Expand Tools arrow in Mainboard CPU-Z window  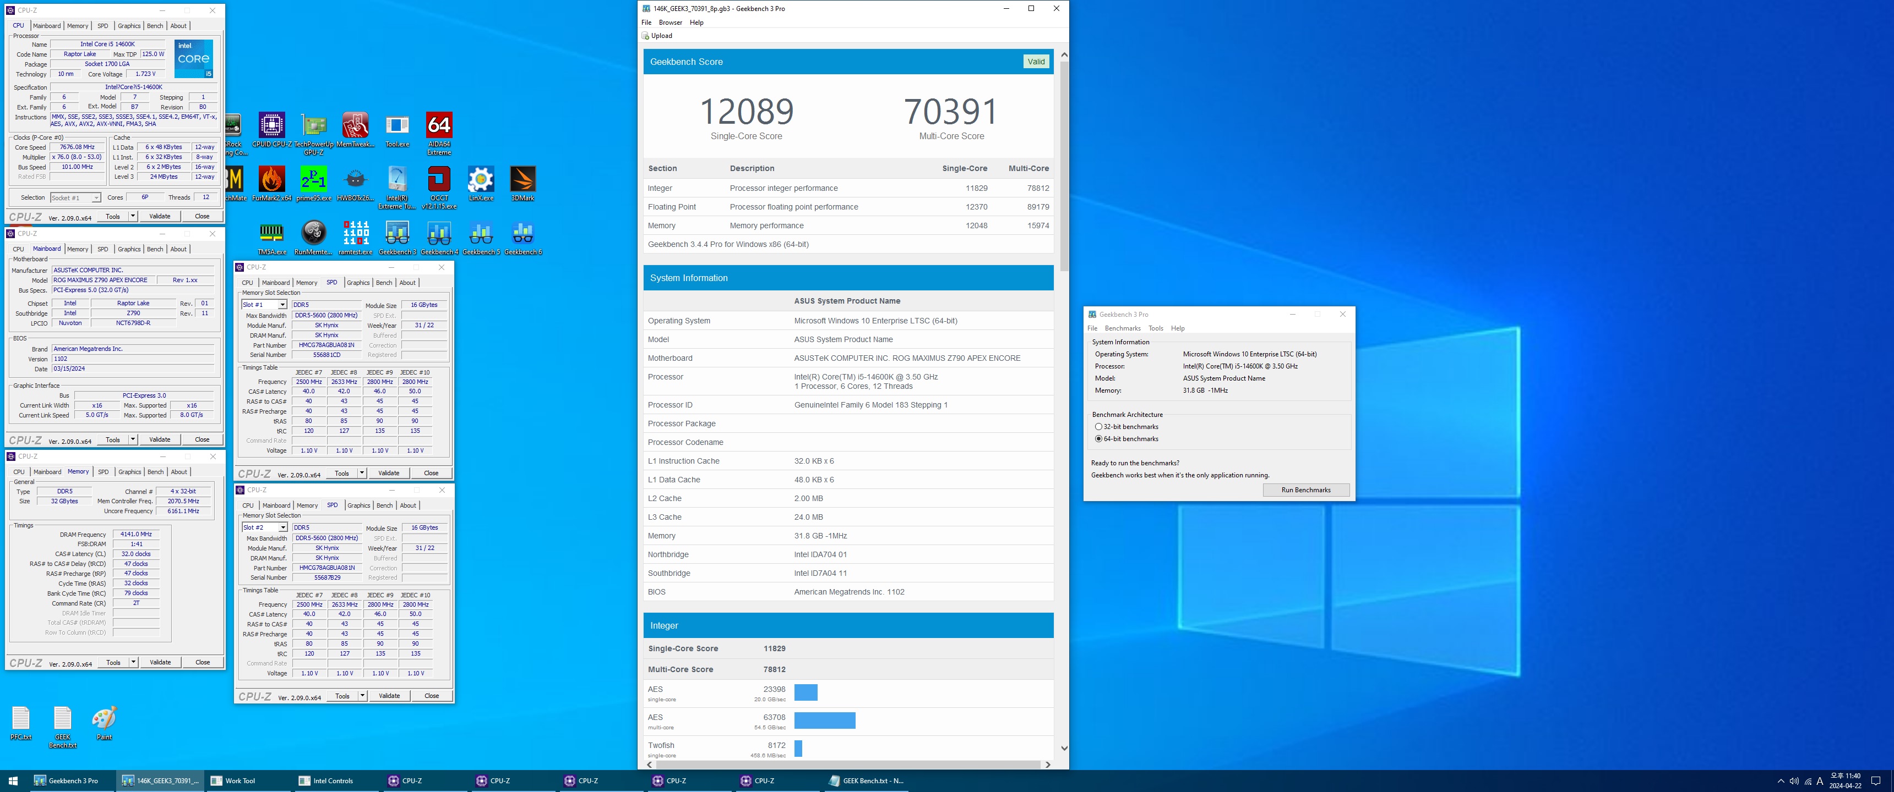[133, 439]
